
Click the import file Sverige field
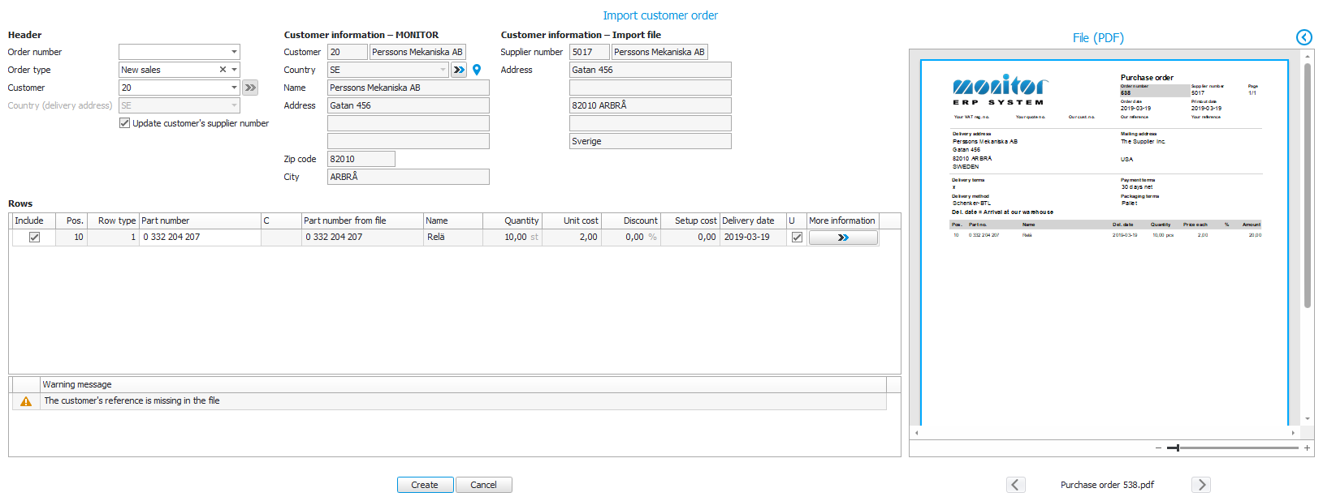point(651,141)
